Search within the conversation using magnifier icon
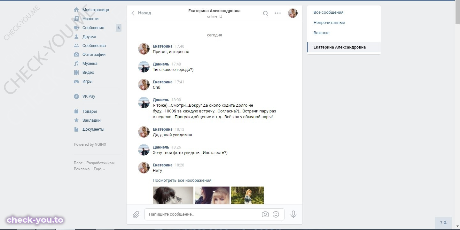460x230 pixels. click(266, 13)
